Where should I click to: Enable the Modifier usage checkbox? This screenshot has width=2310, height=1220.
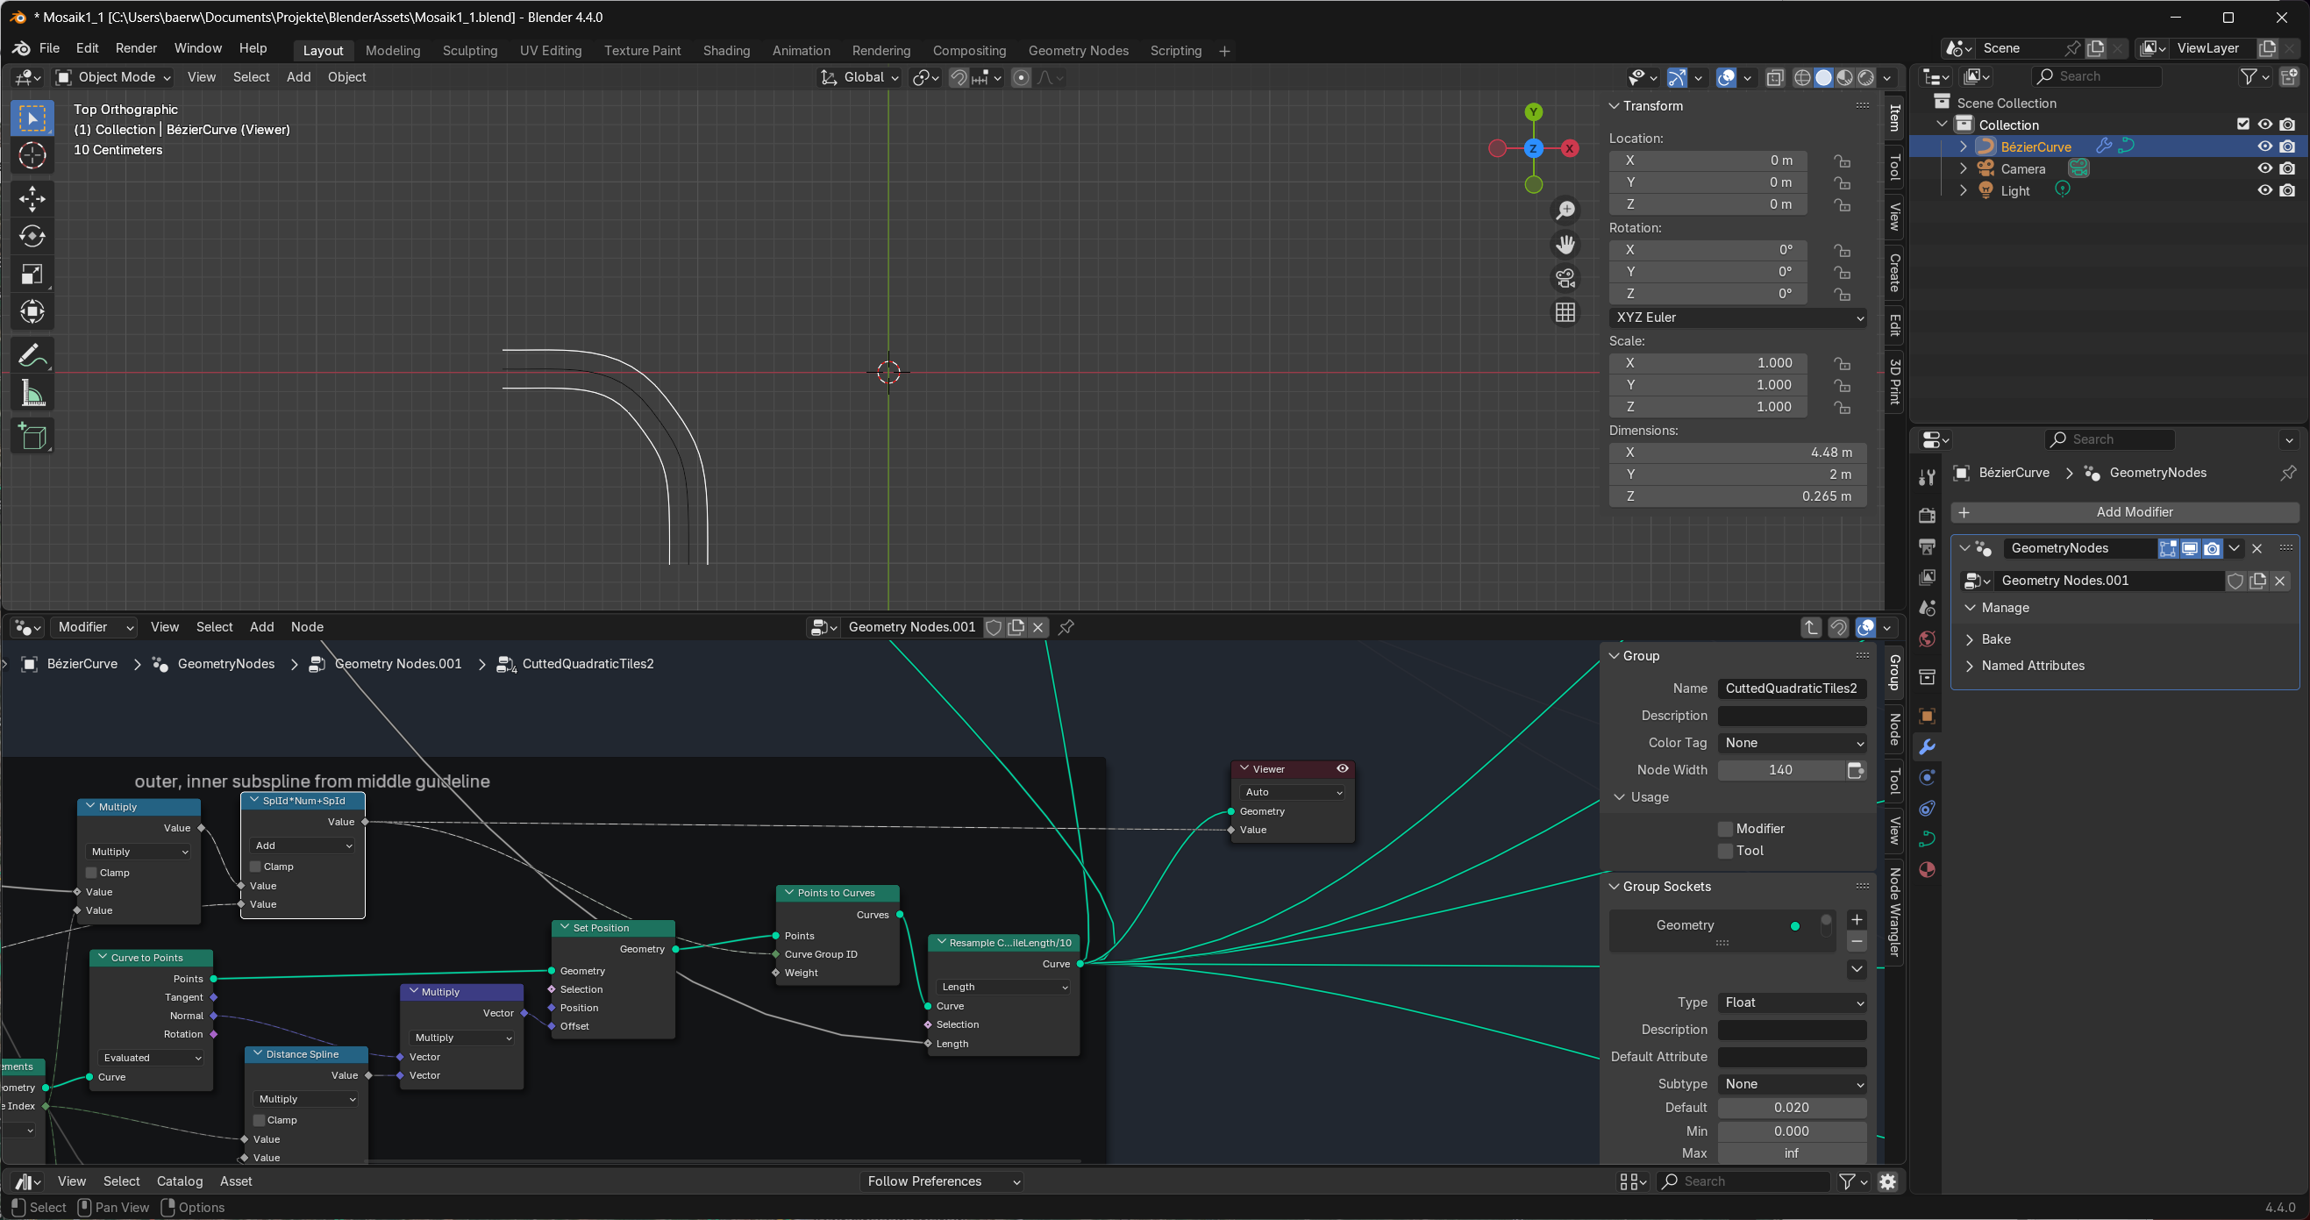[1724, 829]
